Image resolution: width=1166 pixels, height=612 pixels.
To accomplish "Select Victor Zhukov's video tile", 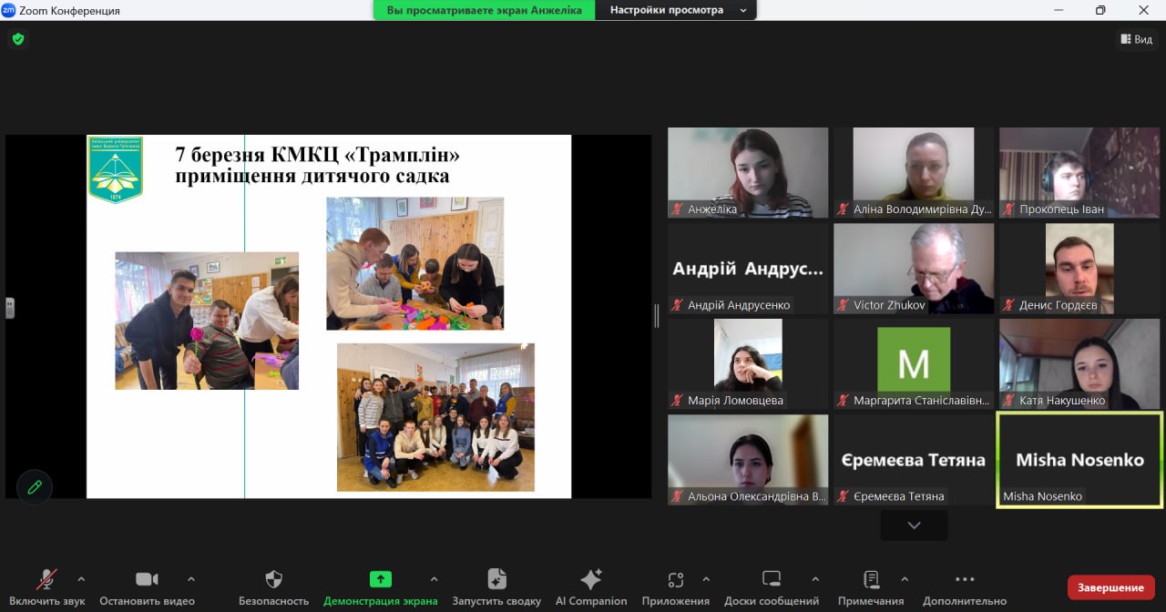I will coord(914,269).
